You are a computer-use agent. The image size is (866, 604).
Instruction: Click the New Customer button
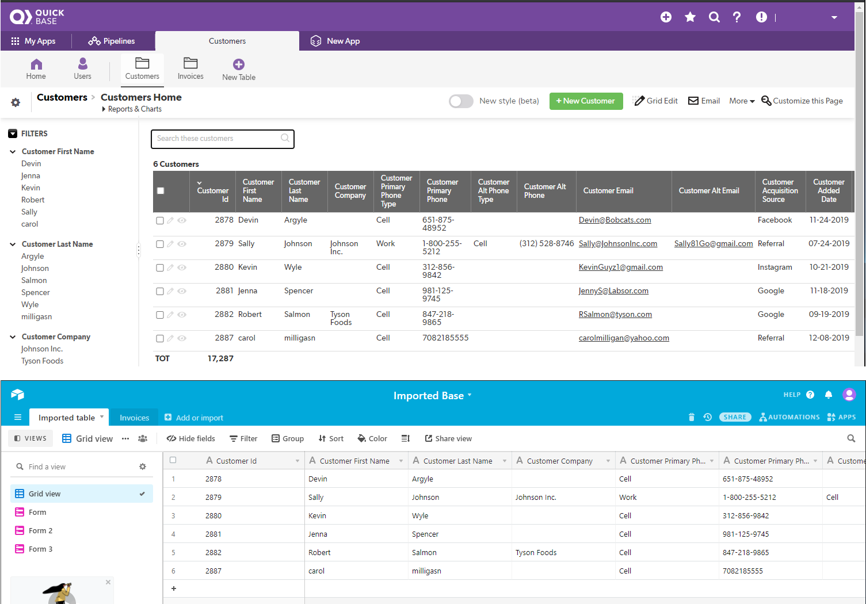(x=586, y=101)
